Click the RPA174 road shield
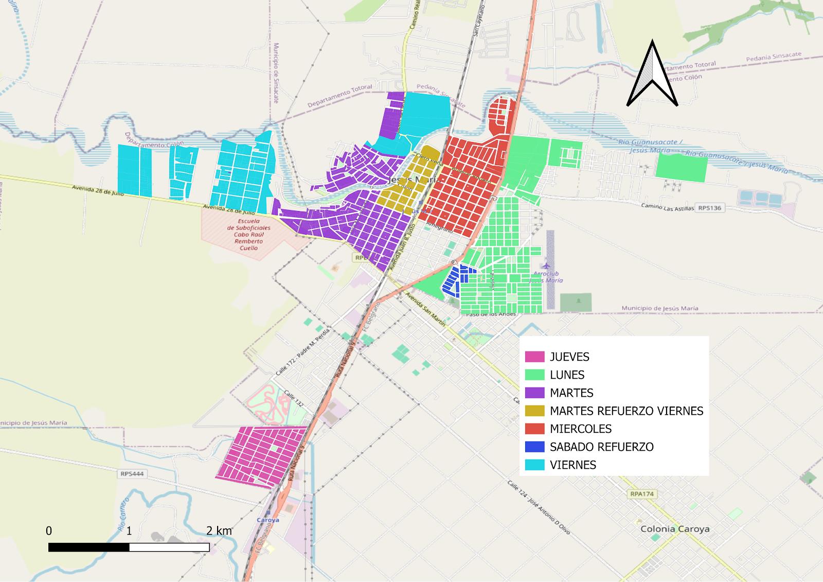Viewport: 823px width, 582px height. (x=642, y=494)
